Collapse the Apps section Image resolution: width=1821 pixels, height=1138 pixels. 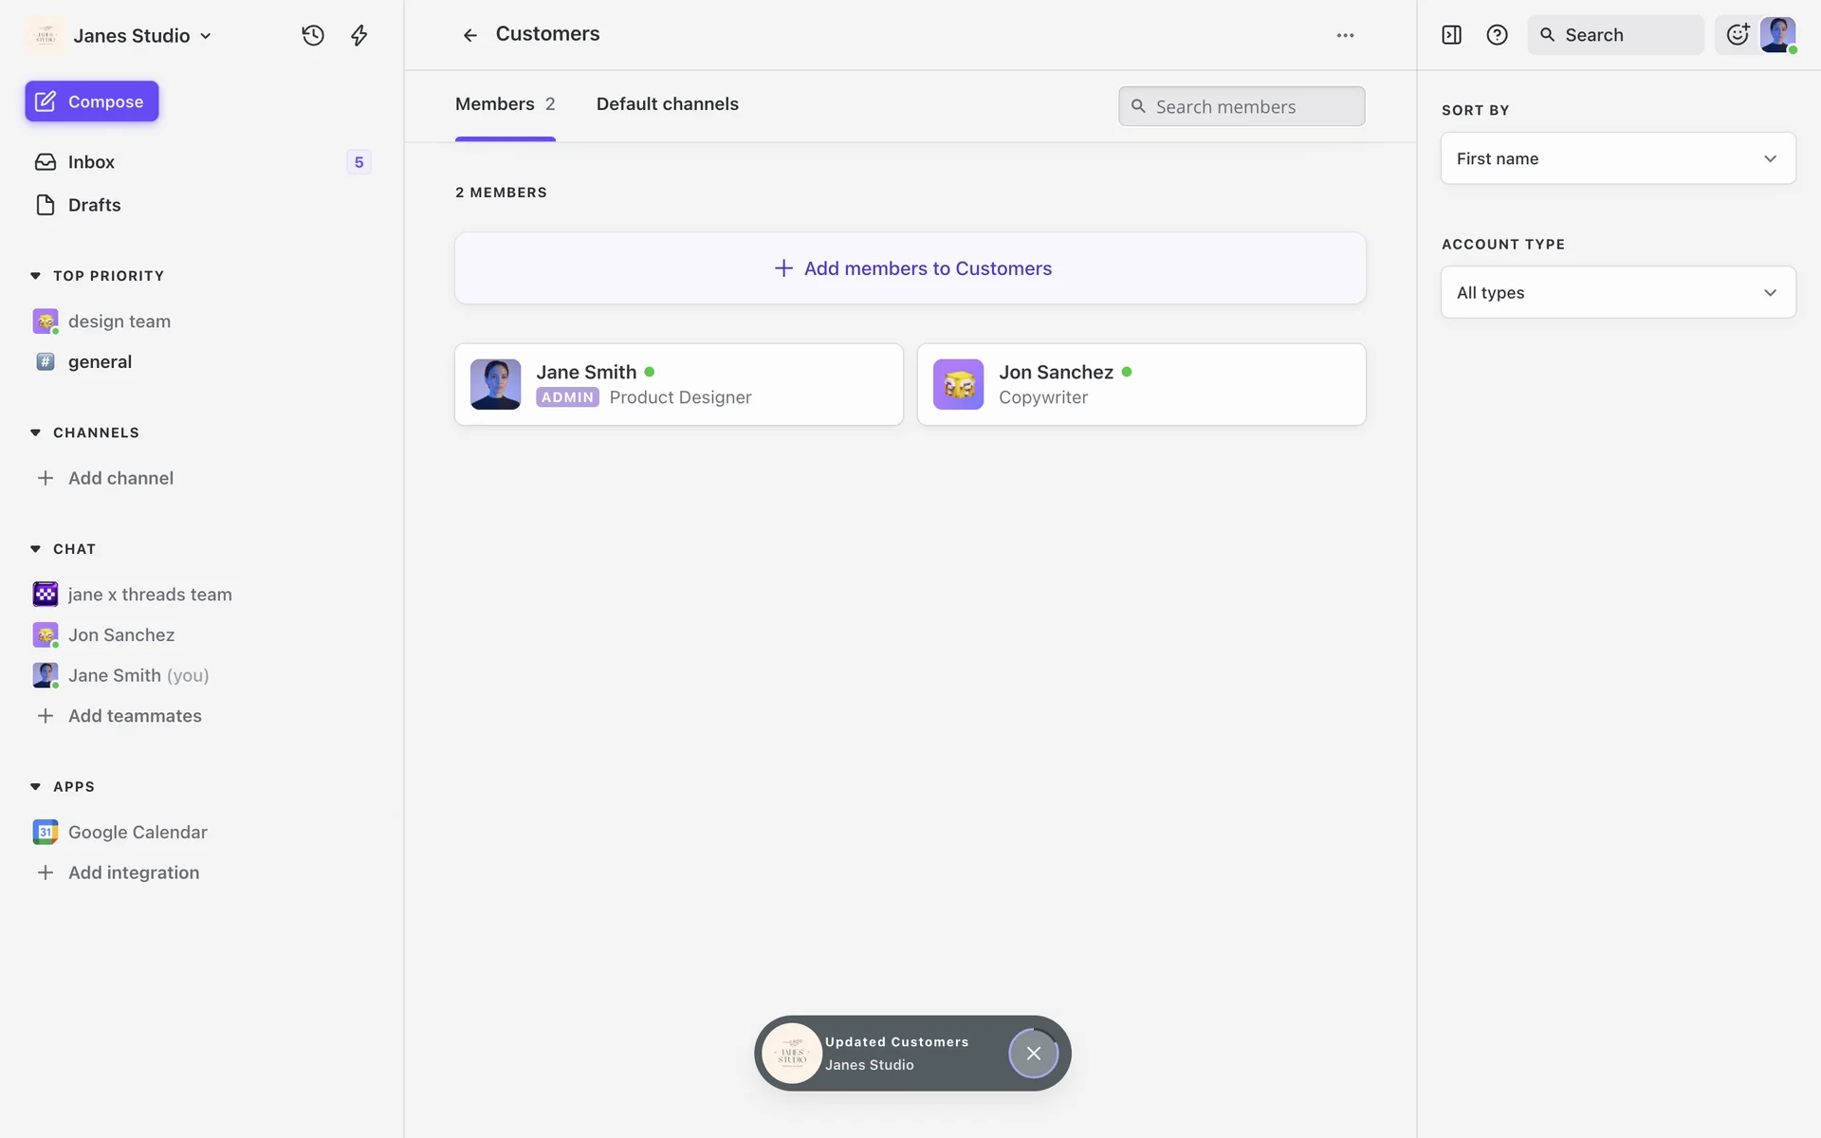coord(35,786)
